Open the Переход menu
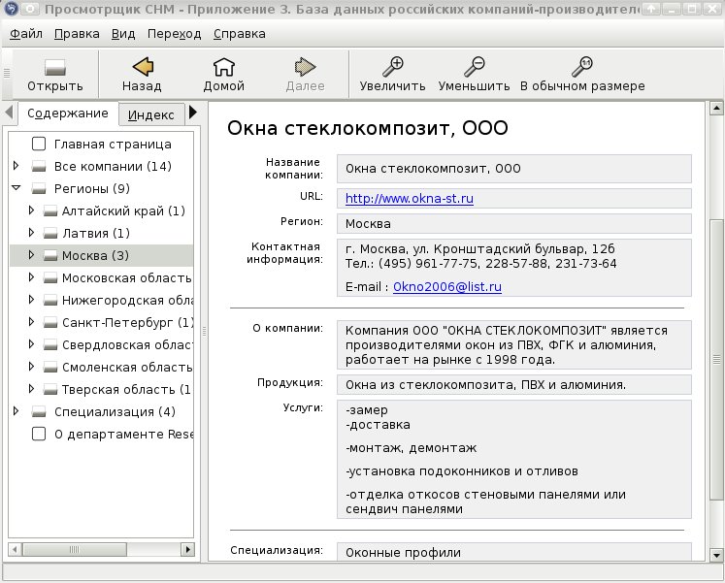This screenshot has height=583, width=725. (175, 34)
